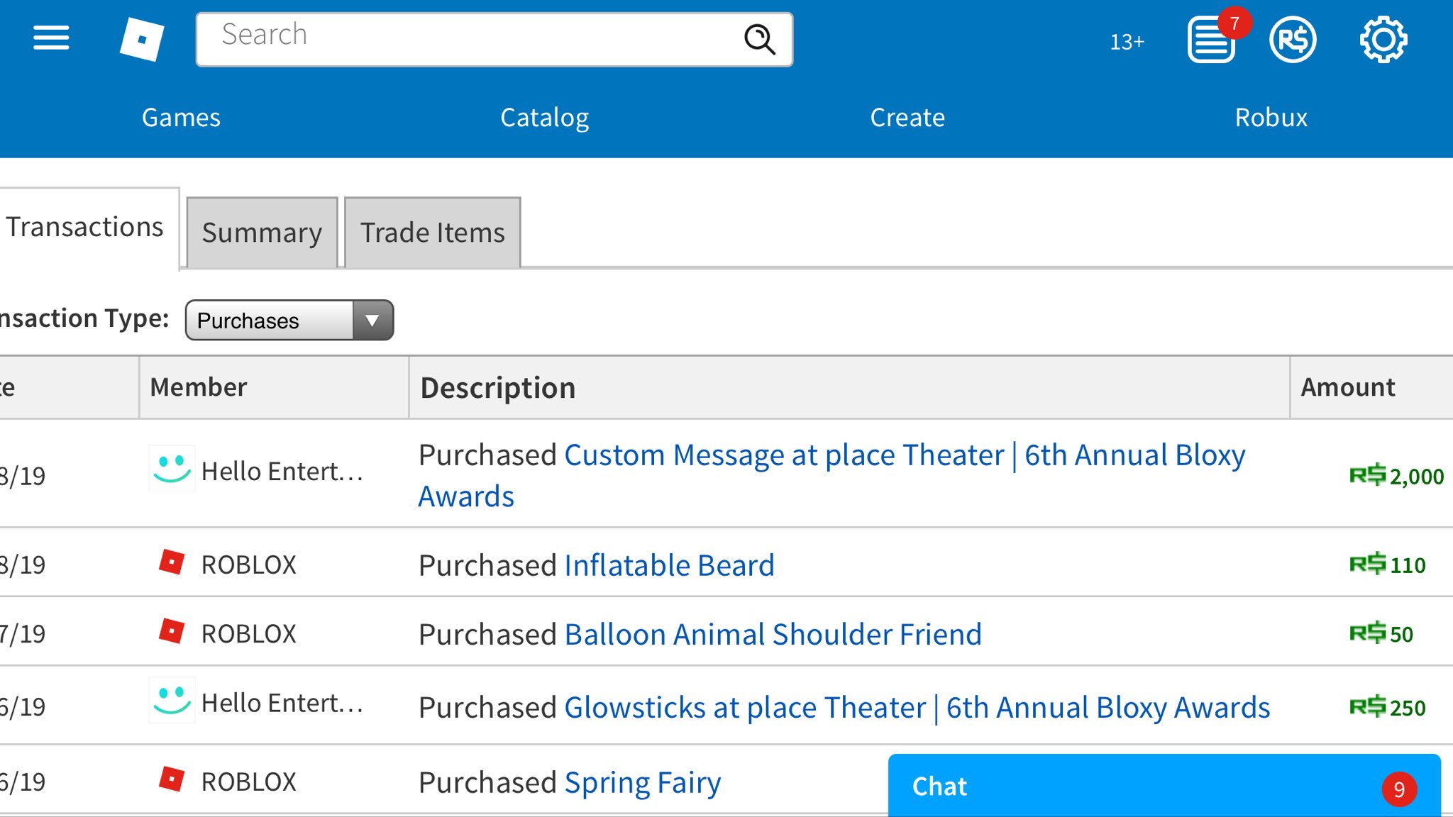Click the Hello Entert avatar in Glowsticks row
This screenshot has height=817, width=1453.
click(x=172, y=700)
